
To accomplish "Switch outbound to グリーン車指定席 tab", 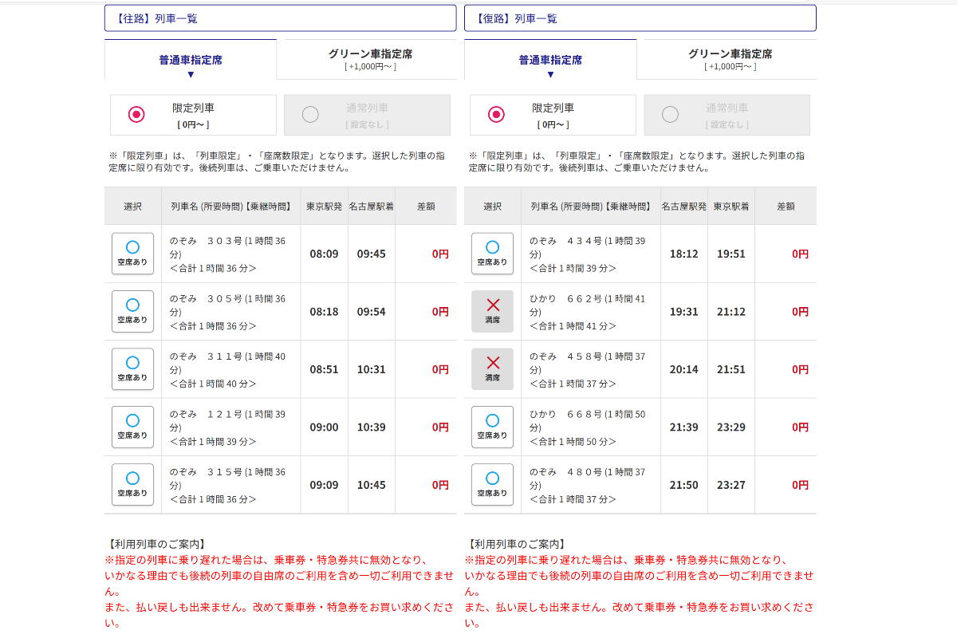I will coord(370,60).
